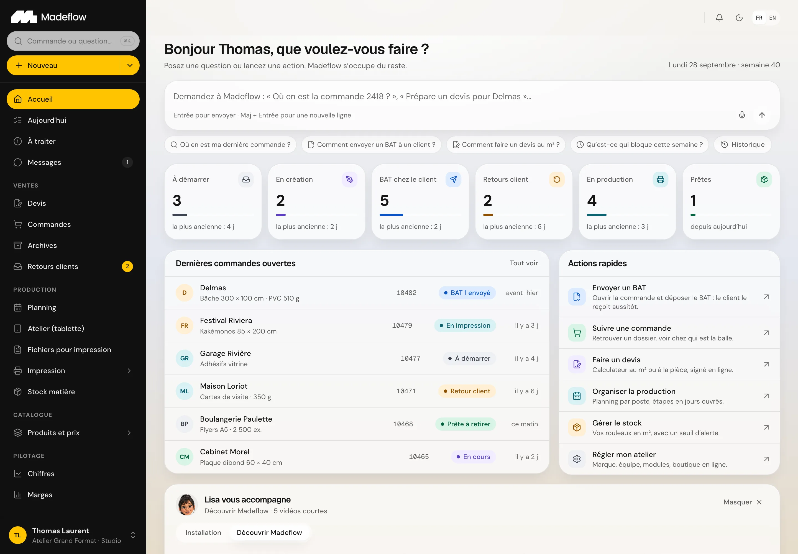Screen dimensions: 798x554
Task: Click the Historique chip
Action: tap(742, 145)
